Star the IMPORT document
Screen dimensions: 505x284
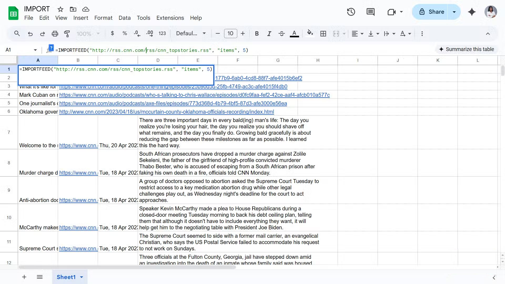(60, 9)
